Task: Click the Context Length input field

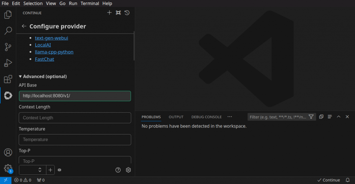Action: pos(75,118)
